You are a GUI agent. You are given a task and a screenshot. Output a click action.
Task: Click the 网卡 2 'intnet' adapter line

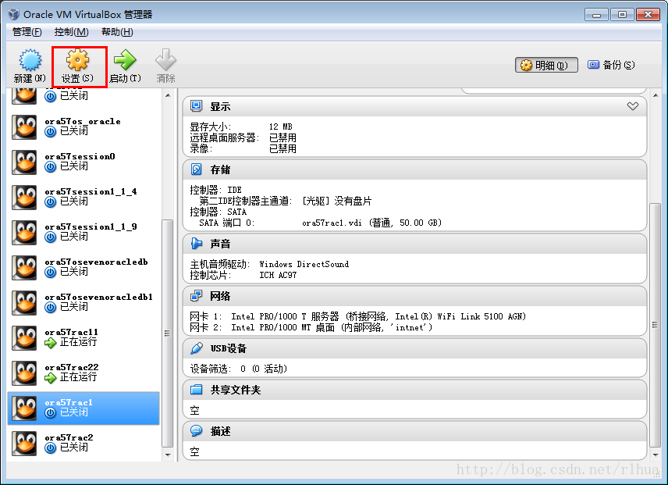(311, 327)
